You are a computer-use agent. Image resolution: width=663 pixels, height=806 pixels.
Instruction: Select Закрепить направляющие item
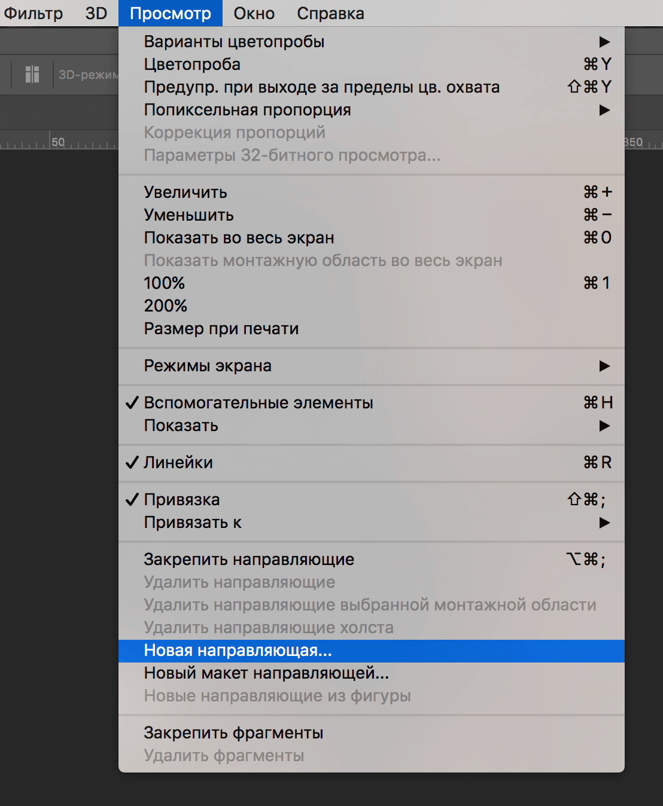249,560
